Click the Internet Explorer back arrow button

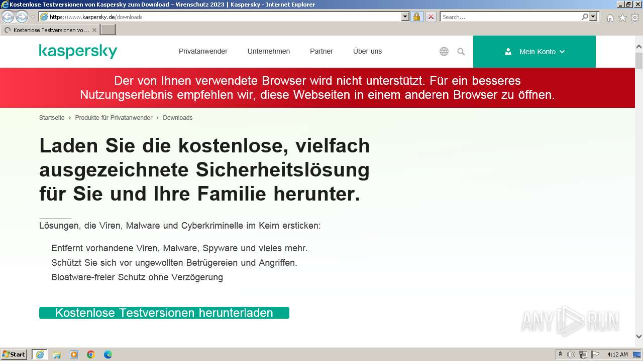click(x=8, y=17)
